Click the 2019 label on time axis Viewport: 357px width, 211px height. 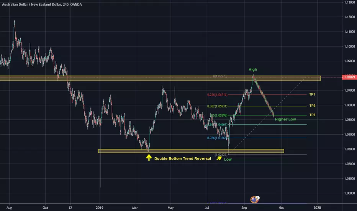[x=100, y=208]
